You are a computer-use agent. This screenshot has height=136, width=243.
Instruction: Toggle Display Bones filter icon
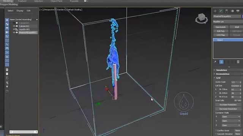tap(7, 53)
